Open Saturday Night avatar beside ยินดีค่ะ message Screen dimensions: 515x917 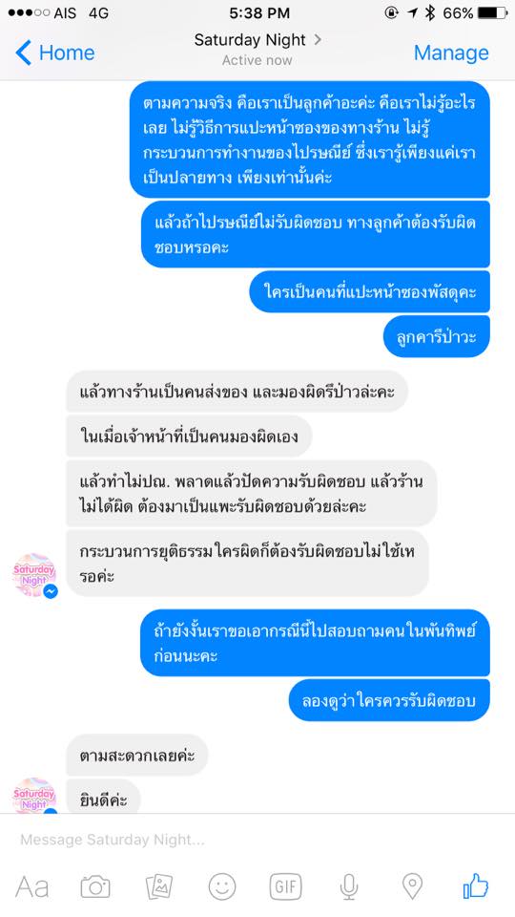pos(34,796)
